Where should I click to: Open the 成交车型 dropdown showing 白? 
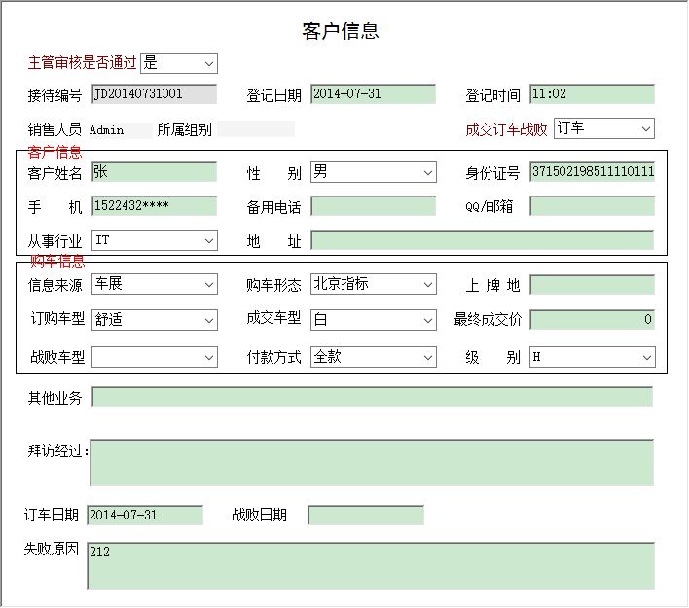tap(374, 320)
